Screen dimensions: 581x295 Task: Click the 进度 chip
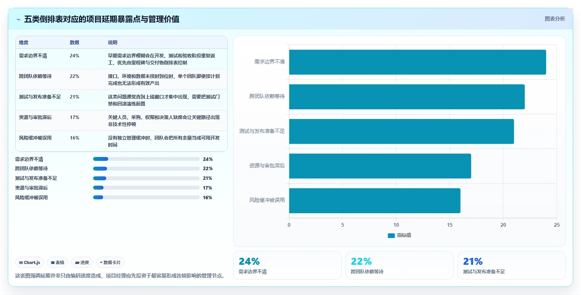tap(82, 262)
